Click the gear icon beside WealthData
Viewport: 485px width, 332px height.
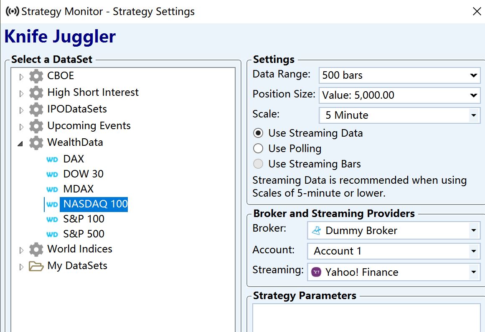pyautogui.click(x=36, y=143)
